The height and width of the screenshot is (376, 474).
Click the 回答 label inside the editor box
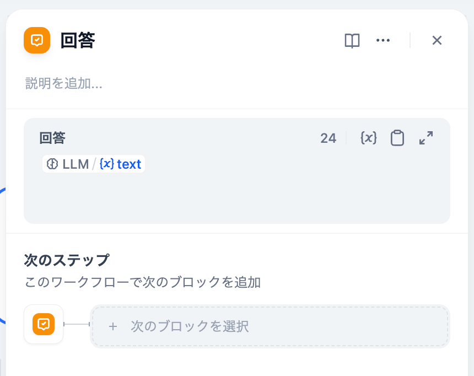52,138
